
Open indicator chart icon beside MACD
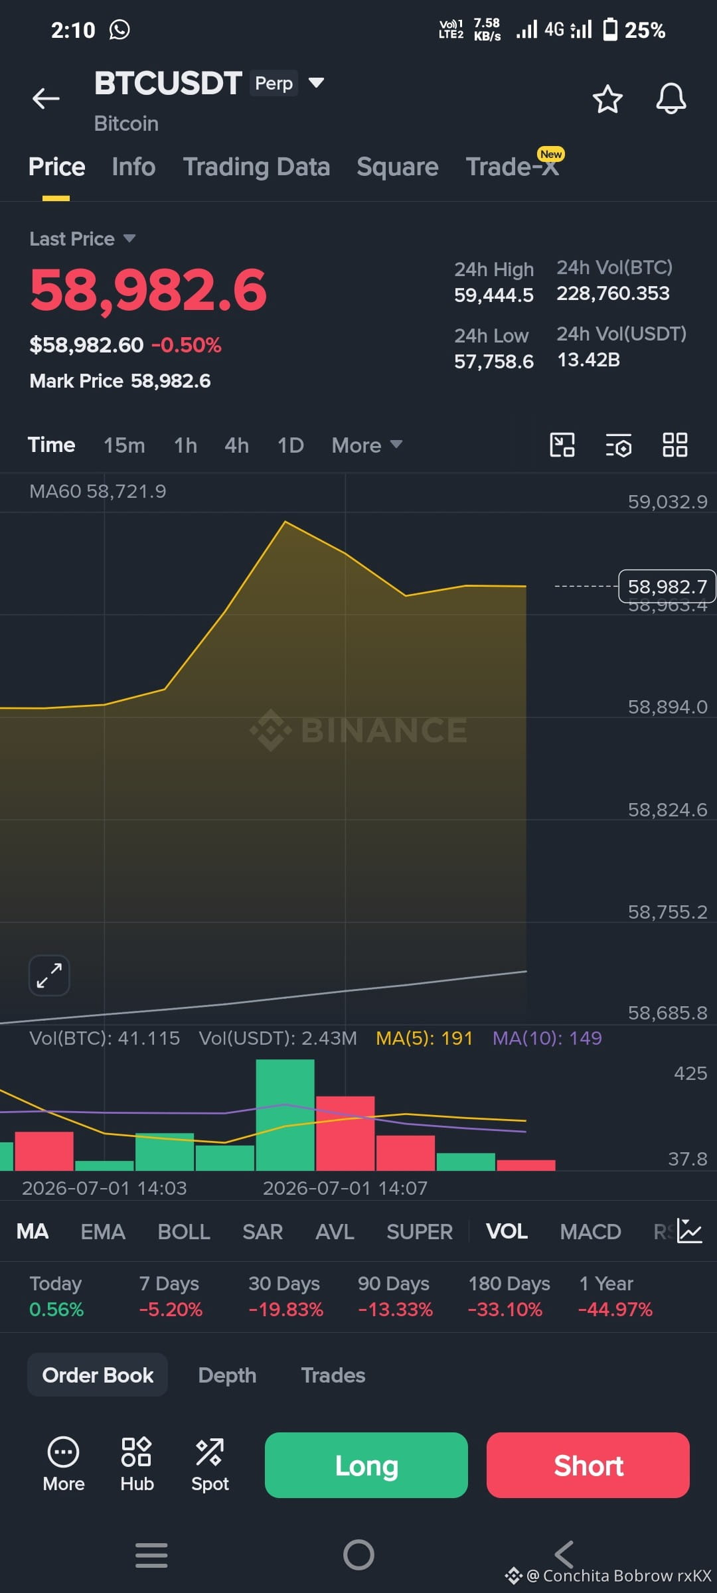(x=690, y=1231)
